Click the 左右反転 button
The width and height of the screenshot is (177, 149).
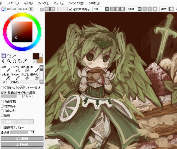pos(22,138)
